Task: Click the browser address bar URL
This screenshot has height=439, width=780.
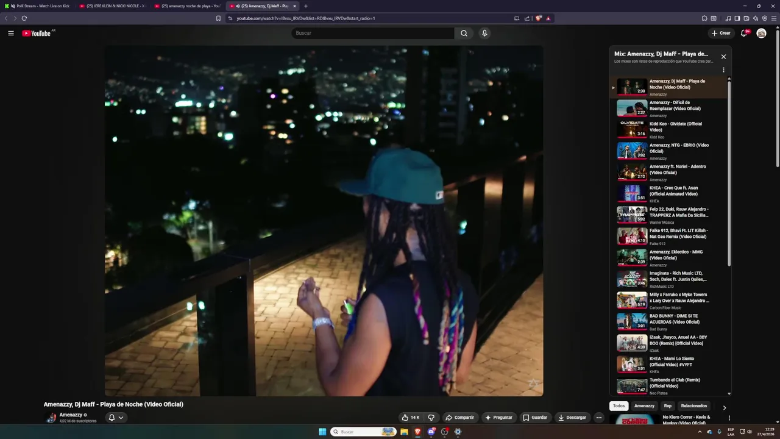Action: 306,18
